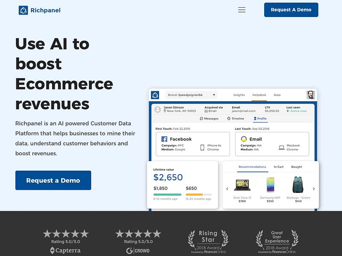Viewport: 342px width, 256px height.
Task: Open the Profile tab
Action: tap(260, 119)
